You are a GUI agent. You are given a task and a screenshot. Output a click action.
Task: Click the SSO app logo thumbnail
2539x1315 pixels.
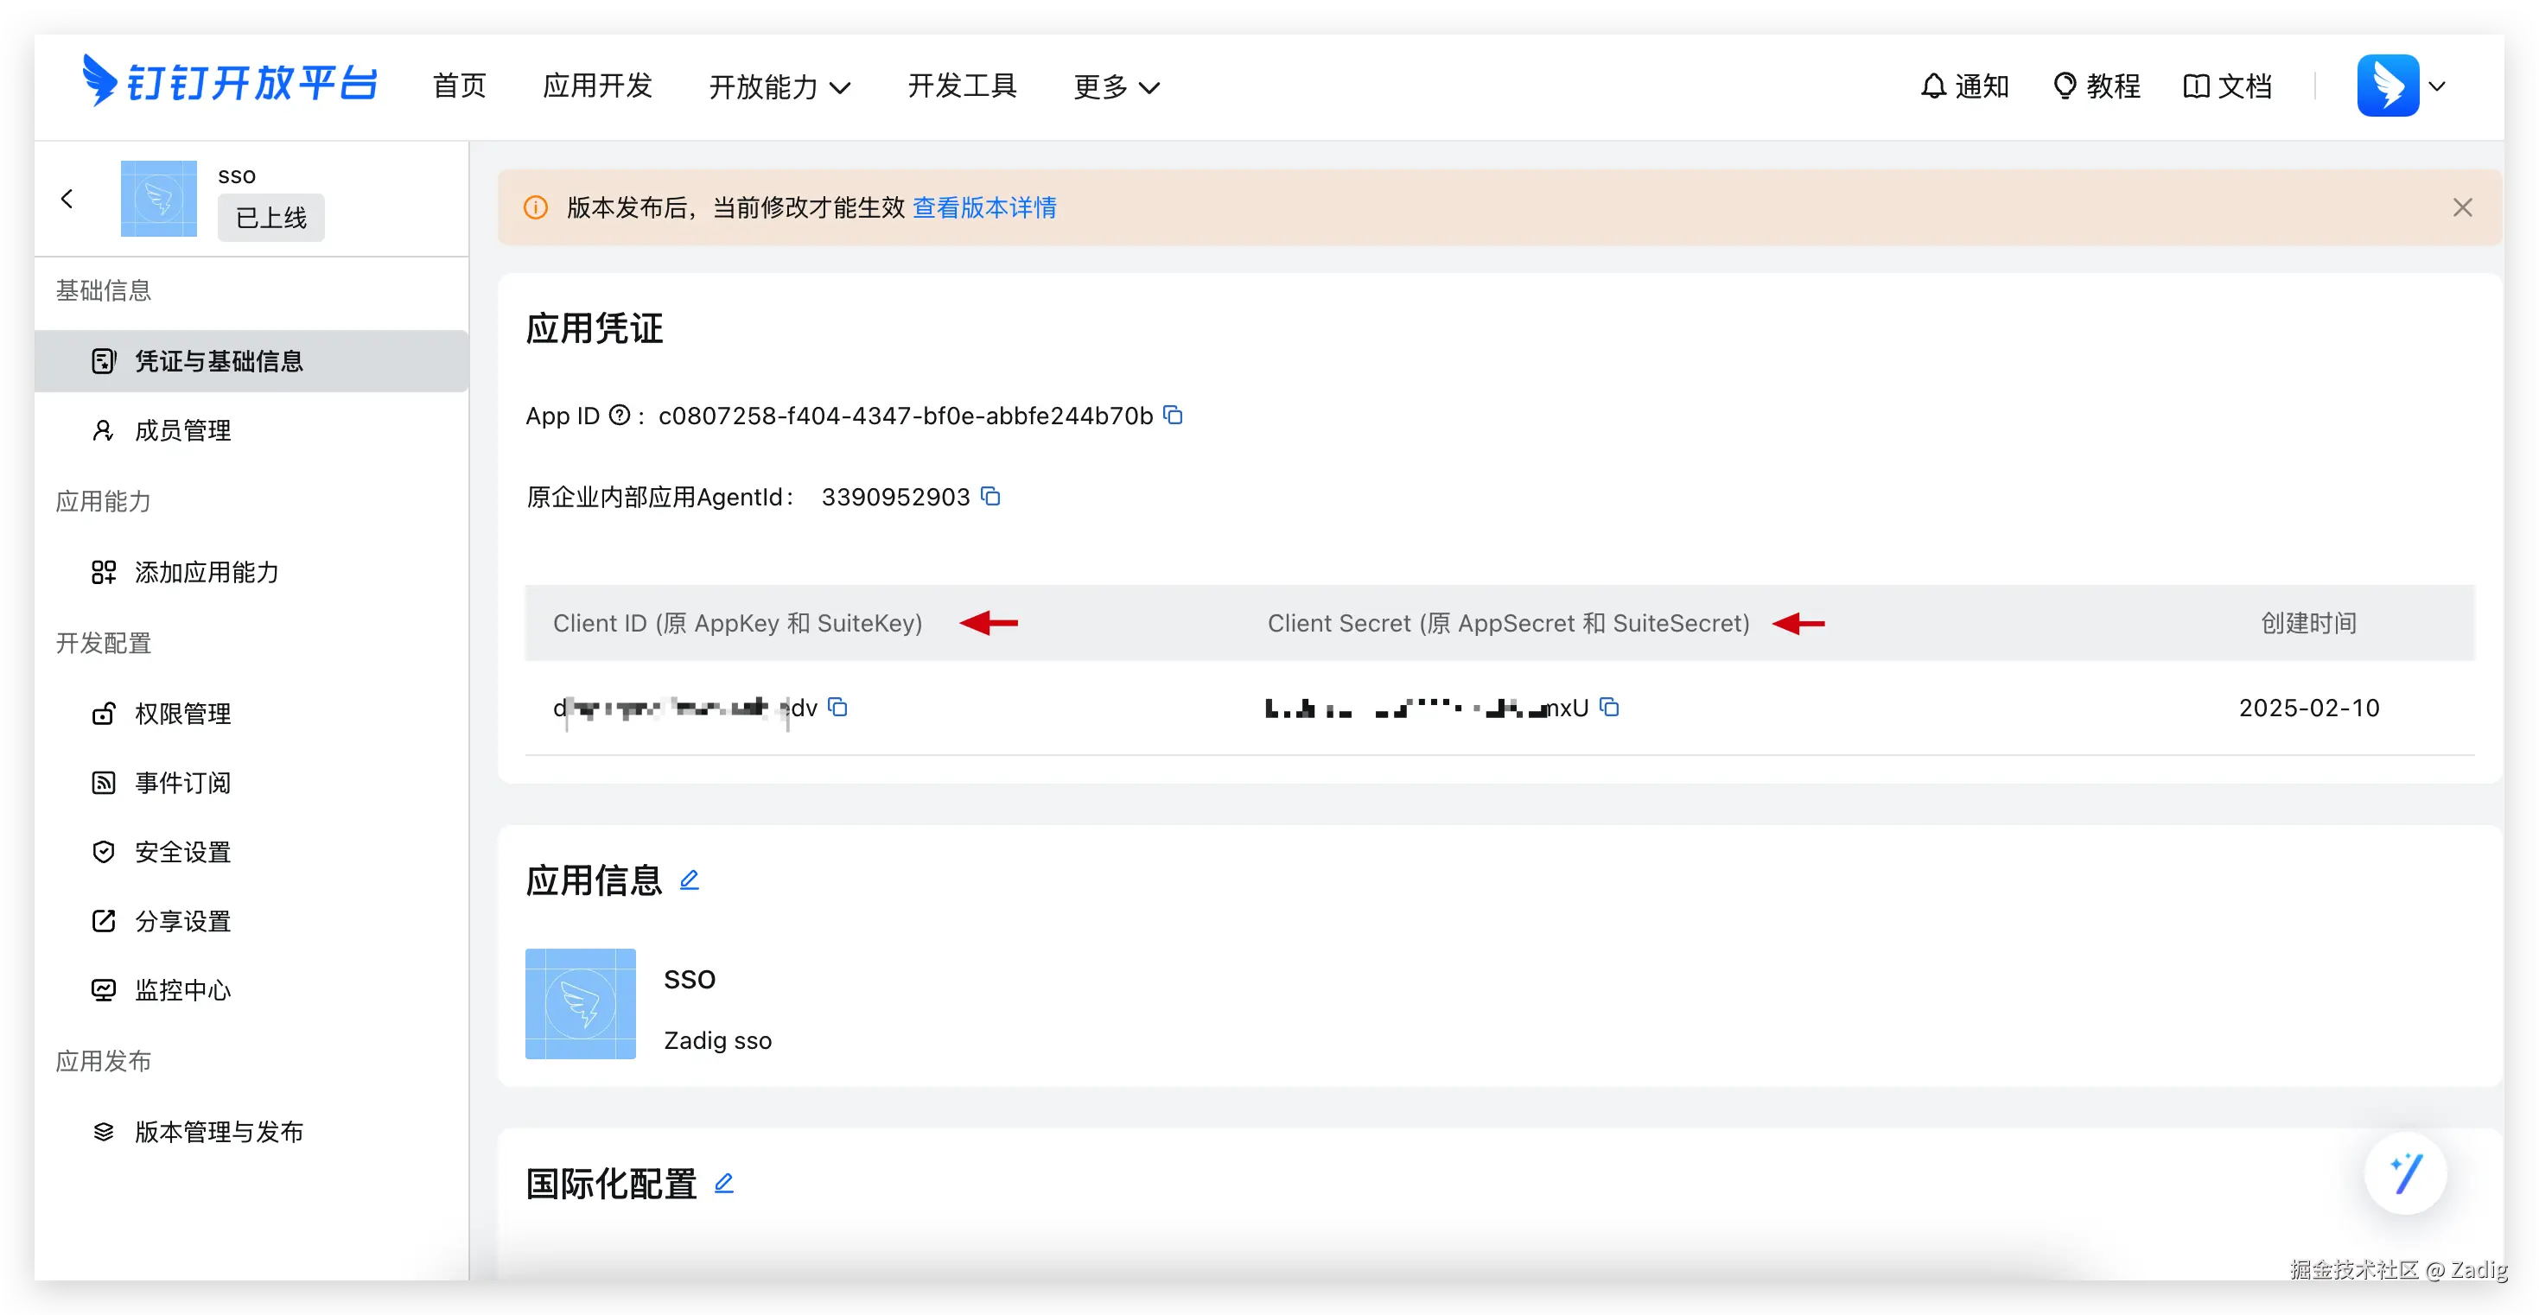[x=580, y=1003]
